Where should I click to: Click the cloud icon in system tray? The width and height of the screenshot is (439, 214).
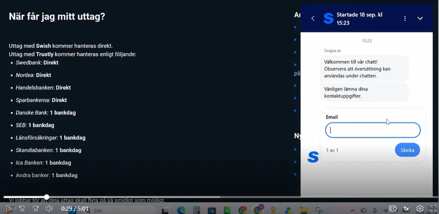coord(363,210)
